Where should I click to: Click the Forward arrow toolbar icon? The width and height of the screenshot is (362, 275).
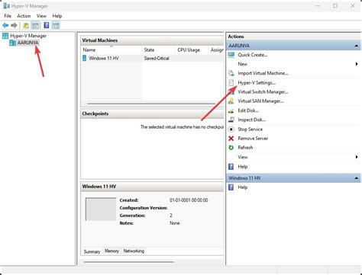coord(14,25)
